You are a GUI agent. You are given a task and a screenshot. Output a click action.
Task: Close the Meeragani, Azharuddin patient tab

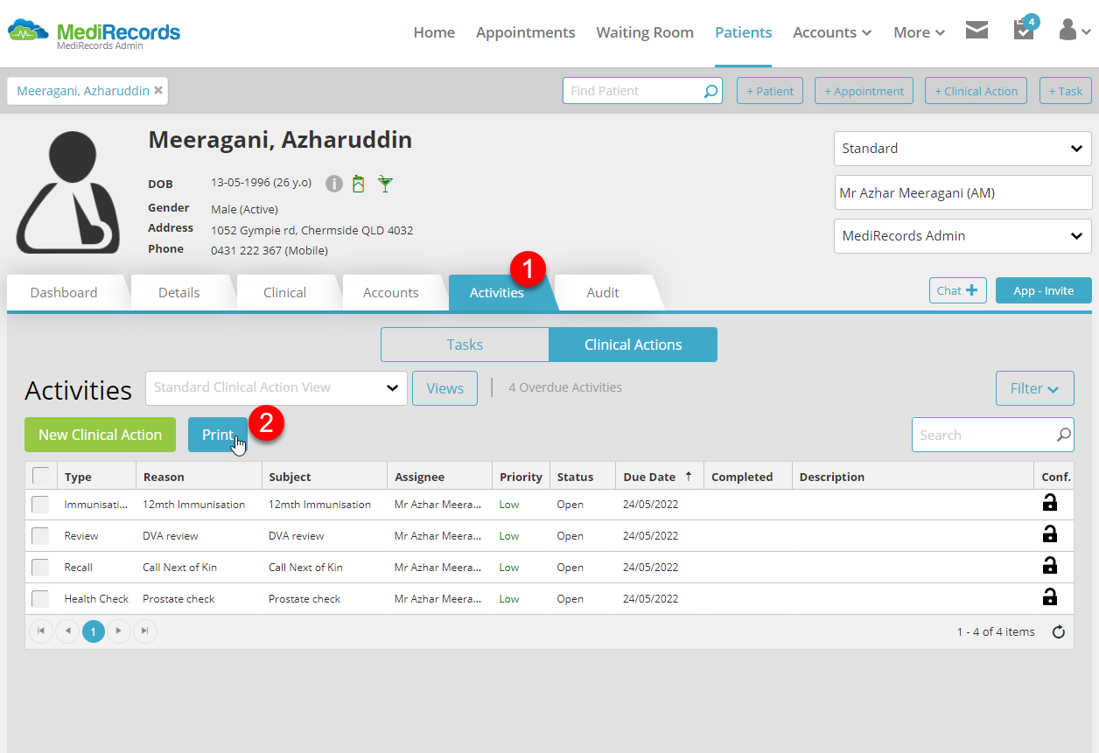click(158, 90)
